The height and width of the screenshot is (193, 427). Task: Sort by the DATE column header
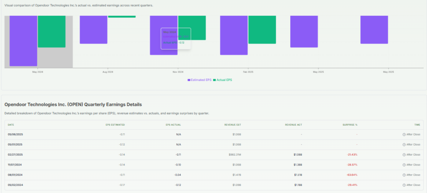[x=11, y=125]
